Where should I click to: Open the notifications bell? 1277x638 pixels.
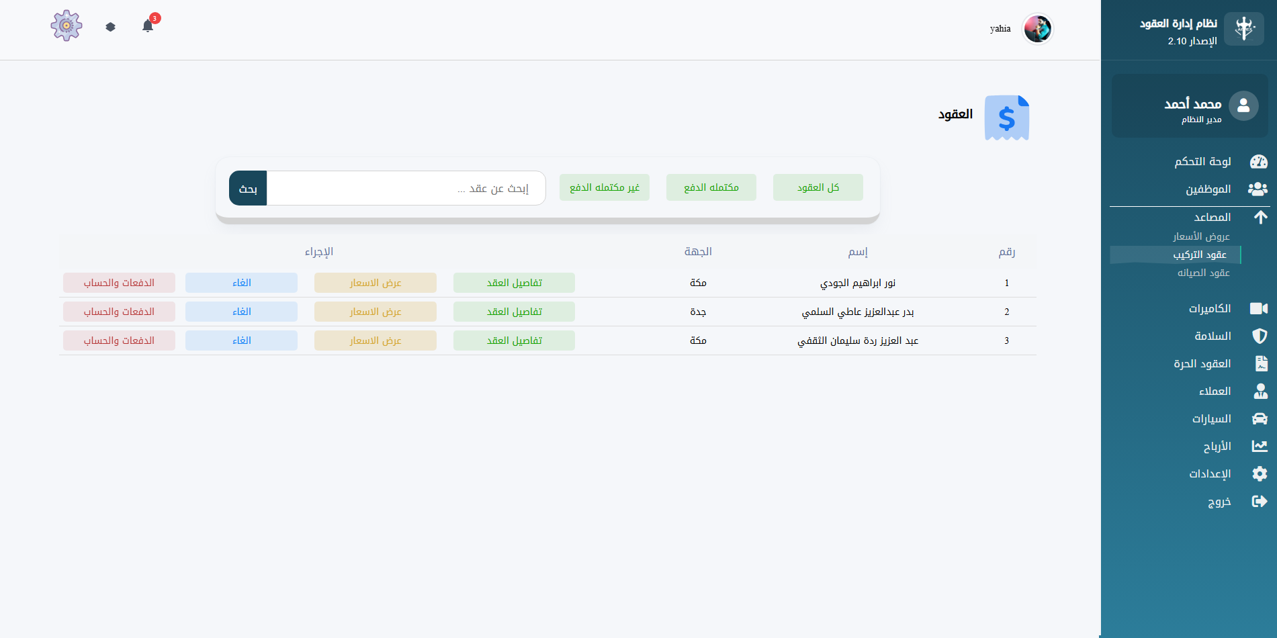coord(148,26)
